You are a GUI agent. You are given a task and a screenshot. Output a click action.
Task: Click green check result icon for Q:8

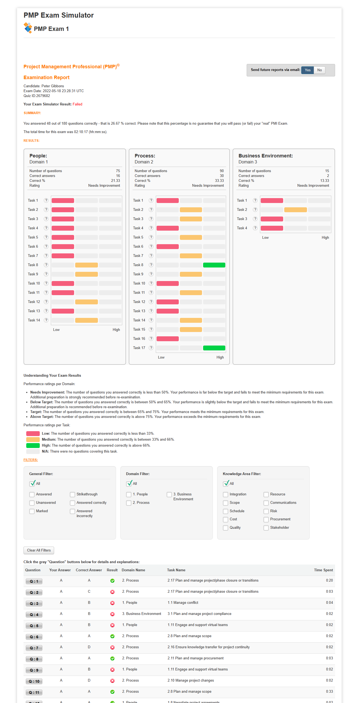pos(112,659)
